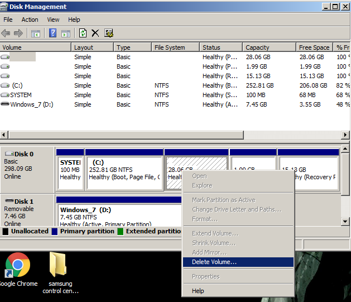Click disabled Properties context menu entry
The image size is (351, 302).
click(x=238, y=276)
